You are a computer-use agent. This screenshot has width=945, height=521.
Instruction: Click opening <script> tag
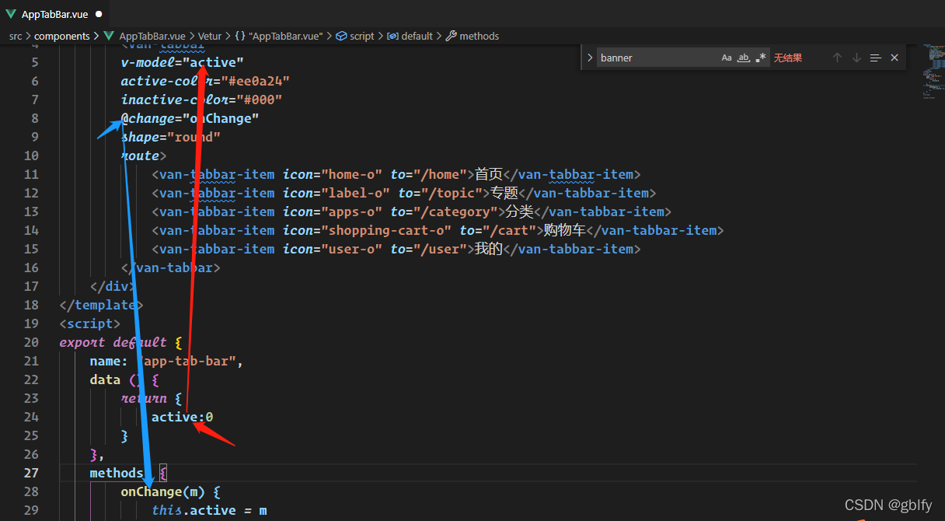point(89,323)
